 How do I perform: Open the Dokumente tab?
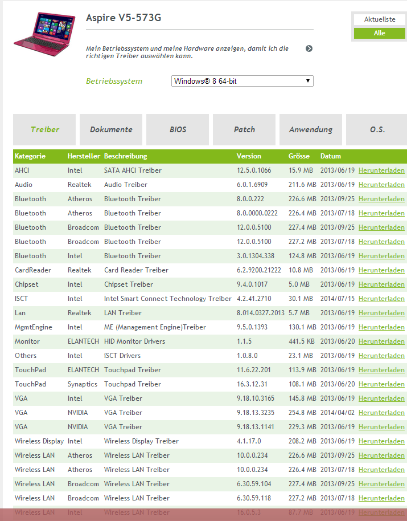pyautogui.click(x=111, y=129)
